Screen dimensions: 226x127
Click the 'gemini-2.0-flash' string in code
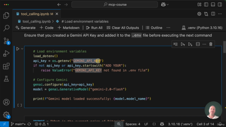(x=107, y=89)
